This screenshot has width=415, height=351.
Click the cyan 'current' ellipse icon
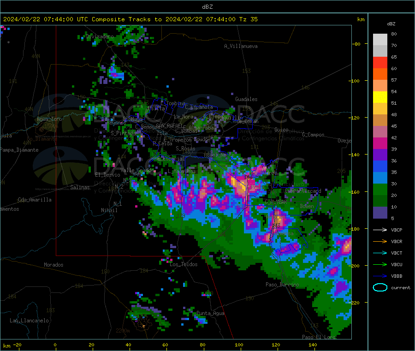point(380,287)
